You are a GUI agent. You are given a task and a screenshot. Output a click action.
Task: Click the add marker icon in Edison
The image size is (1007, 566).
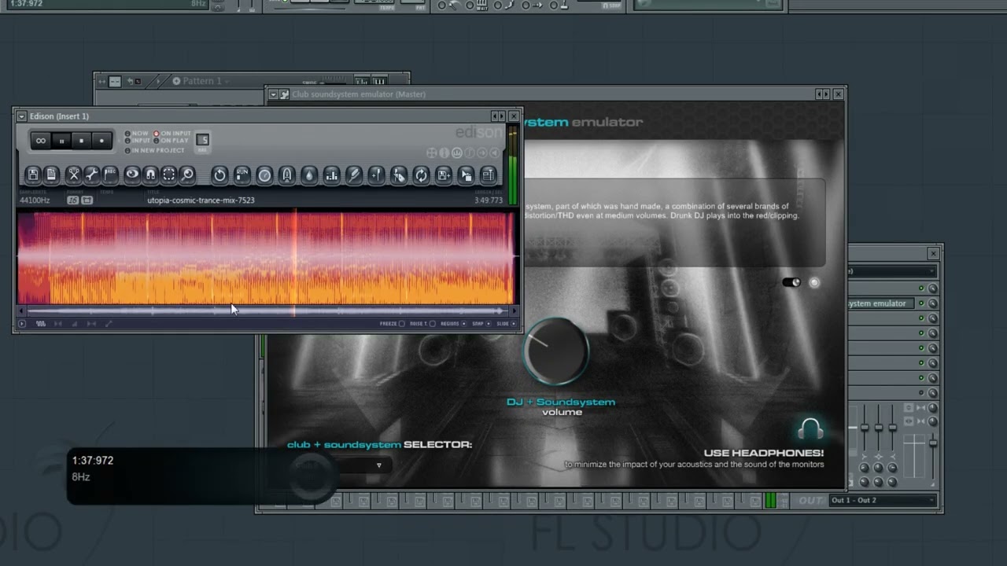point(376,175)
